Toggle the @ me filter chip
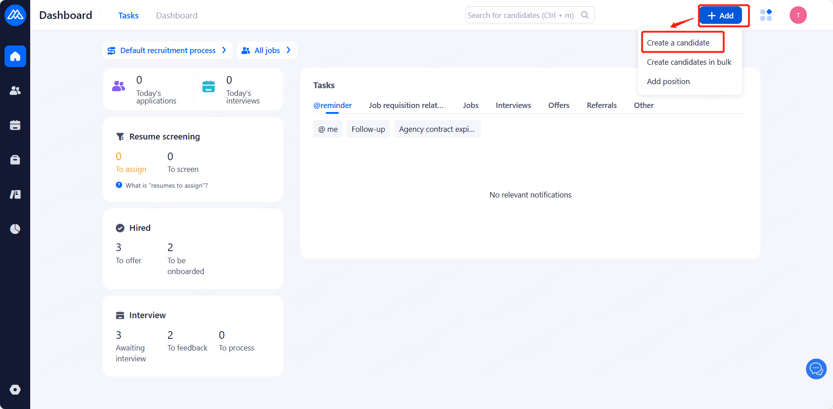Screen dimensions: 833x409 (x=328, y=129)
